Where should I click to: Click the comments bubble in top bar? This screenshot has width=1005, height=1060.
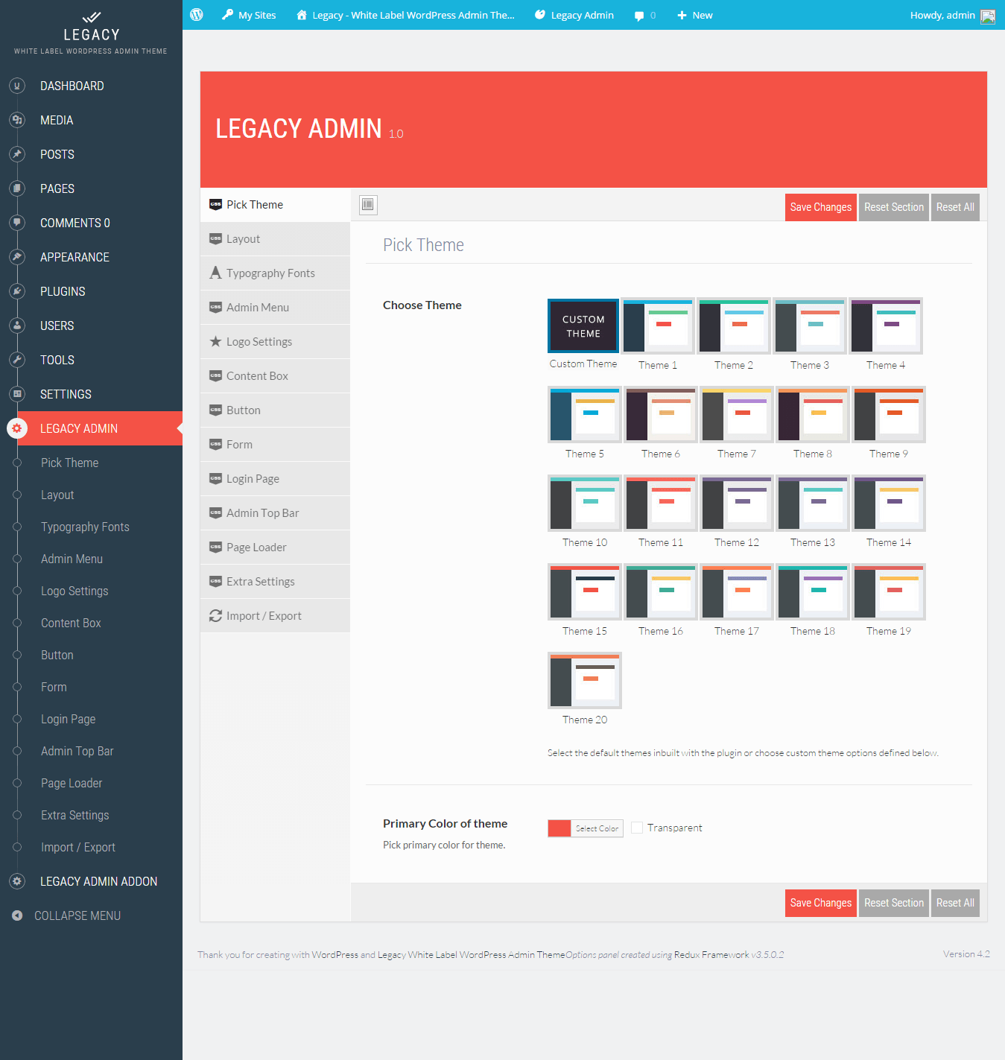point(639,16)
